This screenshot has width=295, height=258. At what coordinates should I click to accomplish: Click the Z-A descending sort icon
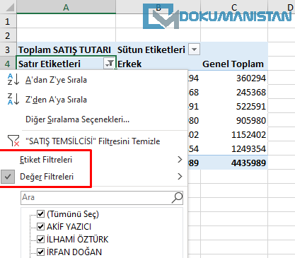(x=13, y=99)
